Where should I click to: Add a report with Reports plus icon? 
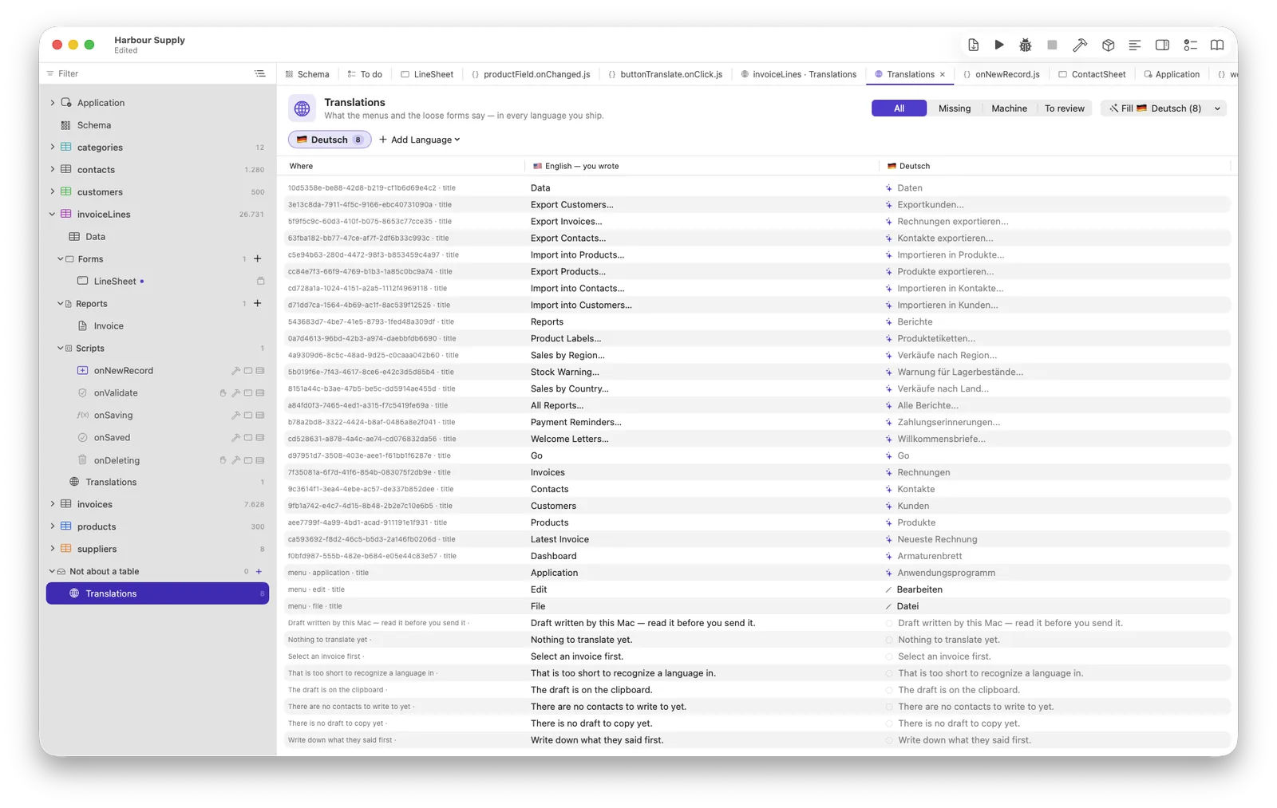257,303
